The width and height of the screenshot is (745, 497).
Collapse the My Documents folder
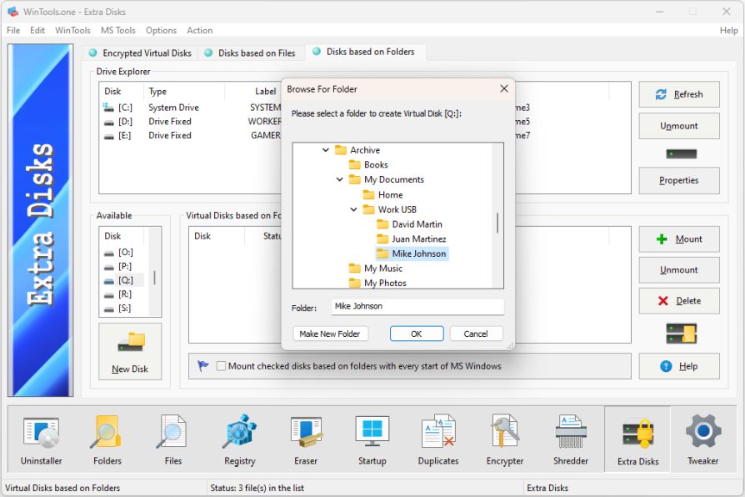point(340,179)
